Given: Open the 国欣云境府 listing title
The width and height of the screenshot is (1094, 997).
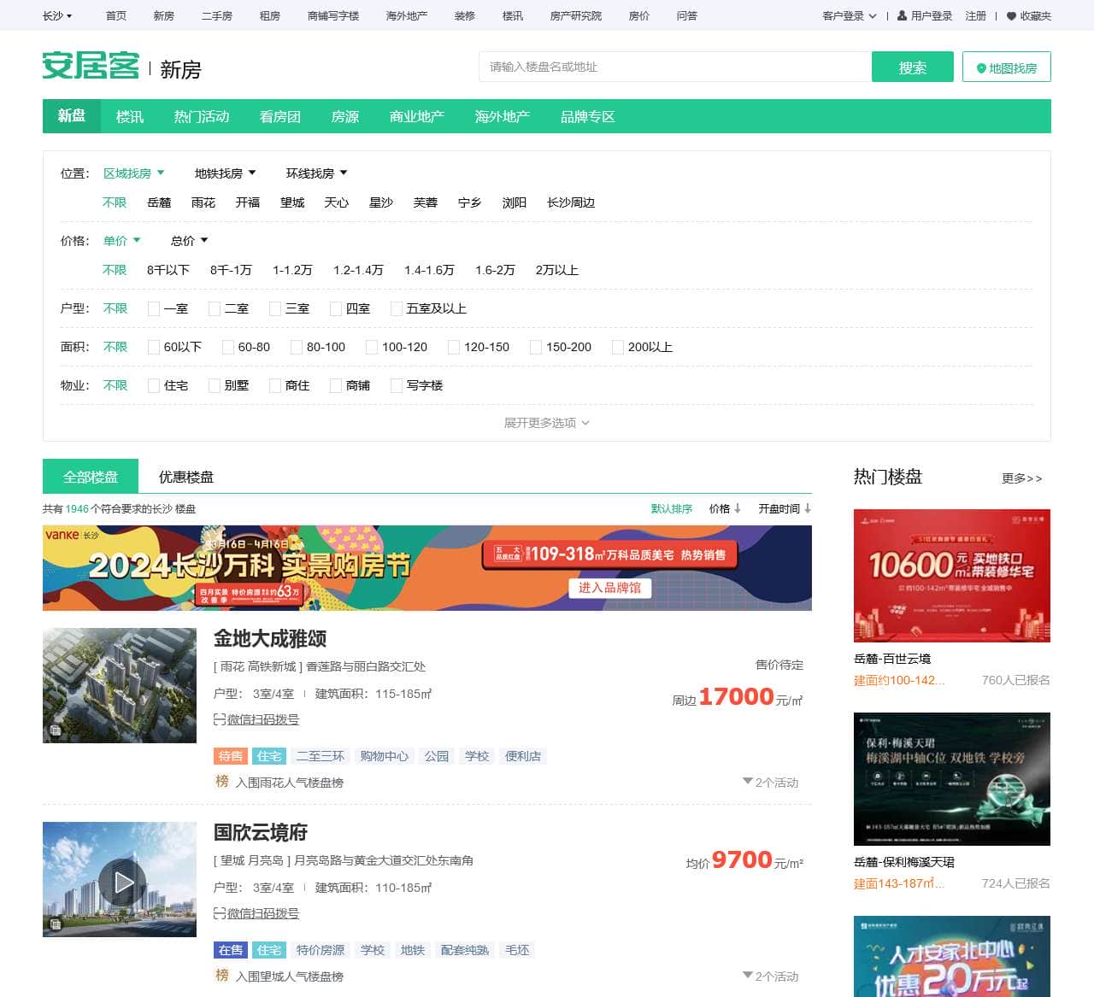Looking at the screenshot, I should pyautogui.click(x=261, y=832).
